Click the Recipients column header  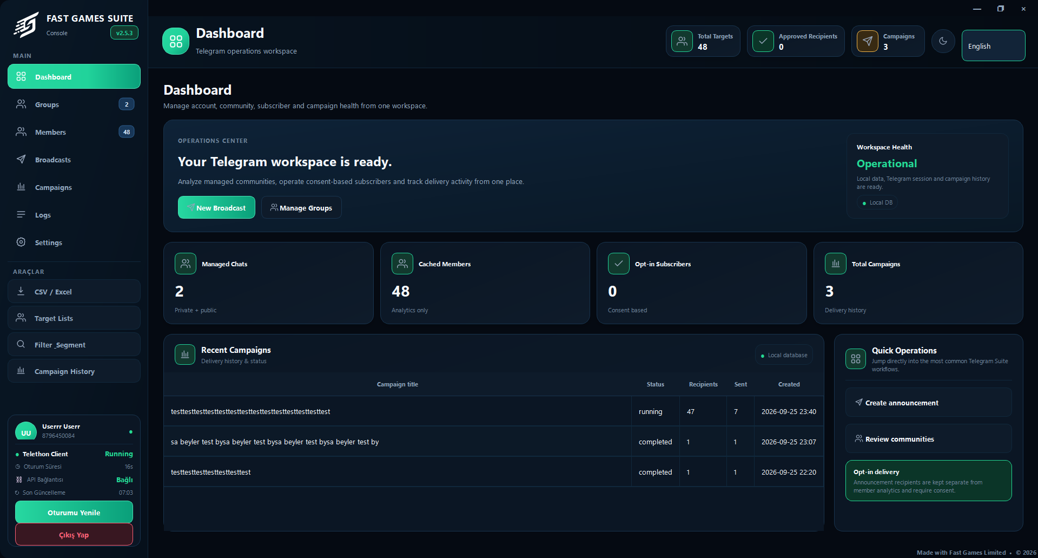[703, 384]
